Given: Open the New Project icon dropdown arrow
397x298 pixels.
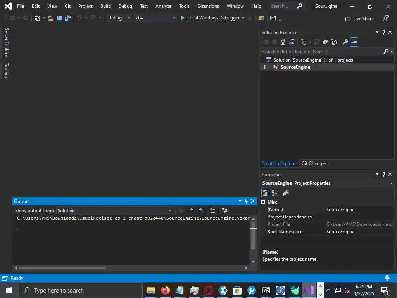Looking at the screenshot, I should coord(44,18).
